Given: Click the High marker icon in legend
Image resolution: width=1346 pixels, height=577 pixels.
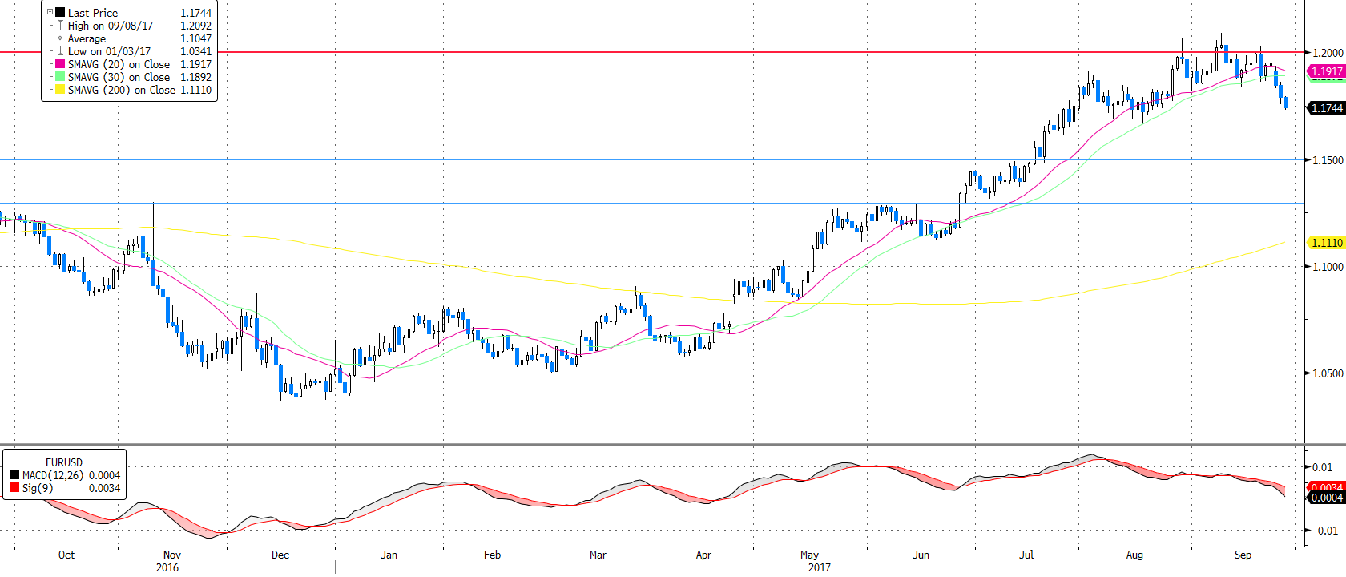Looking at the screenshot, I should (x=60, y=26).
